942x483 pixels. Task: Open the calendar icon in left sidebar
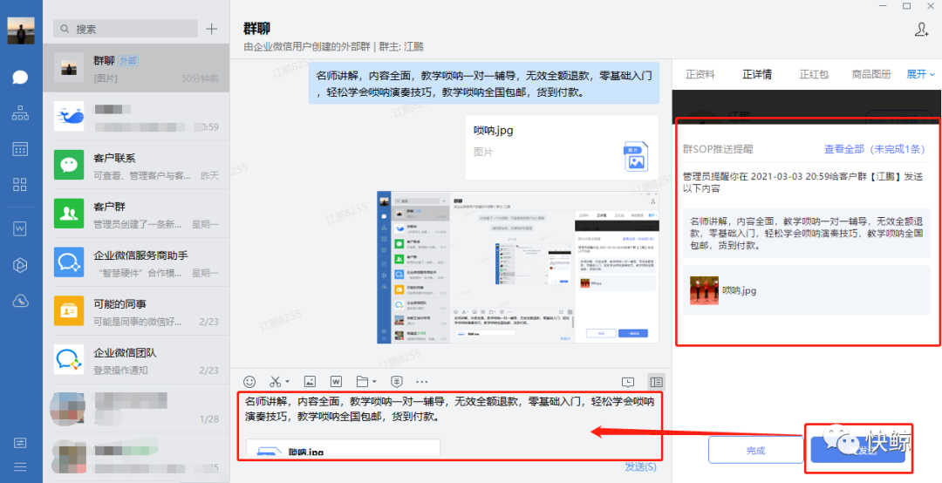[x=20, y=149]
